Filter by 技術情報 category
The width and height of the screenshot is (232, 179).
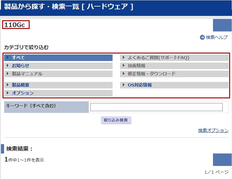pyautogui.click(x=174, y=66)
